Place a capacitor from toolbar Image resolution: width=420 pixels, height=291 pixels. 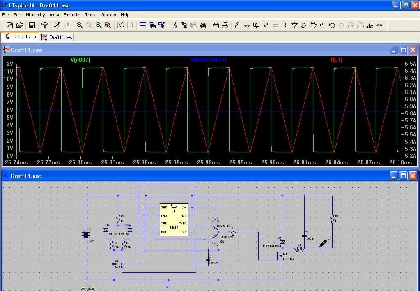click(275, 25)
